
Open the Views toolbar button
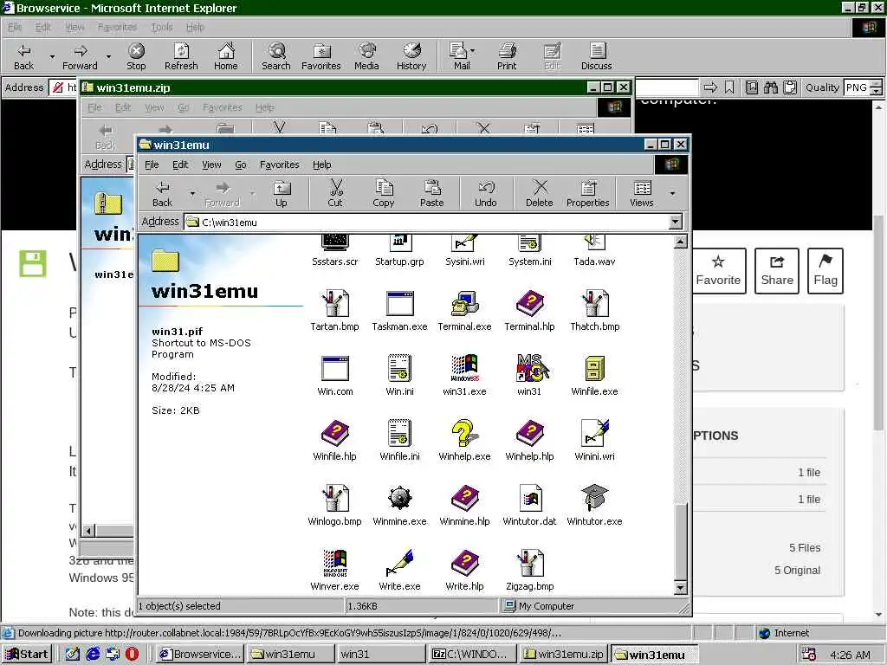[x=642, y=193]
